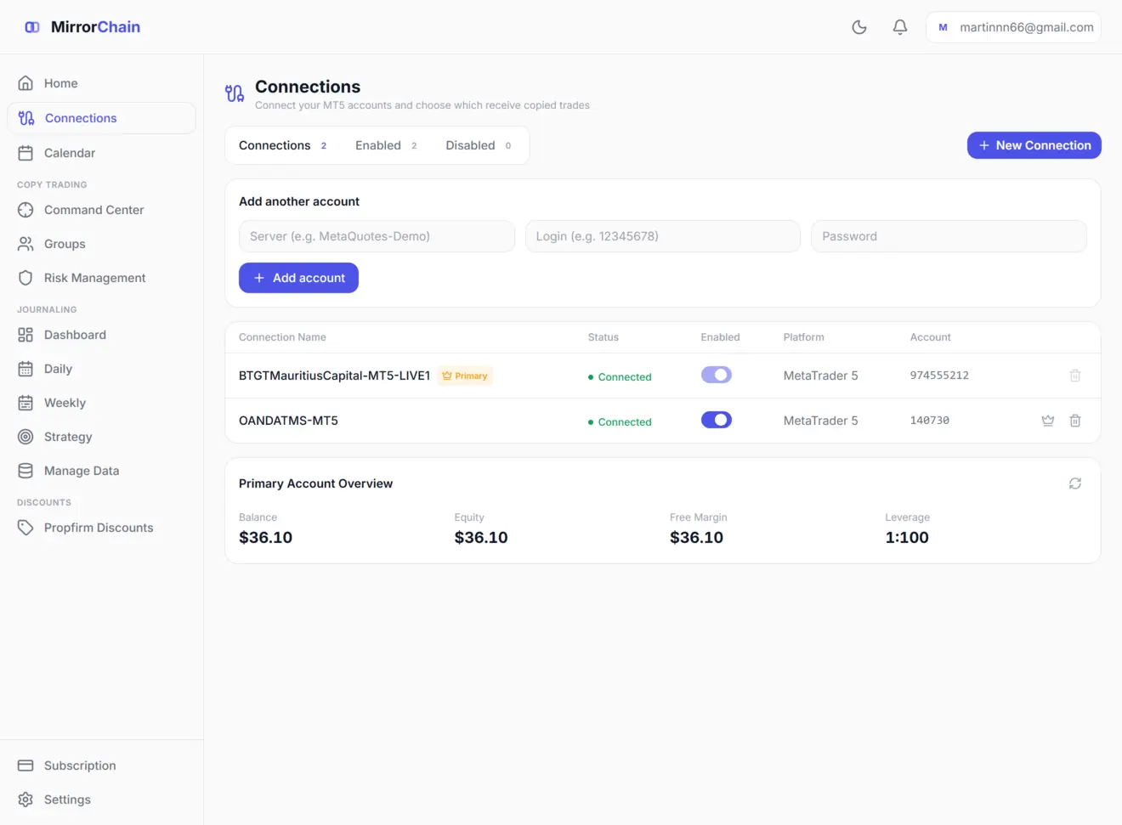This screenshot has width=1122, height=825.
Task: Set OANDATMS-MT5 as primary with crown icon
Action: (1048, 421)
